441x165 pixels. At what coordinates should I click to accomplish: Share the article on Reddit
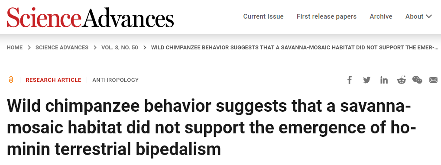point(401,80)
